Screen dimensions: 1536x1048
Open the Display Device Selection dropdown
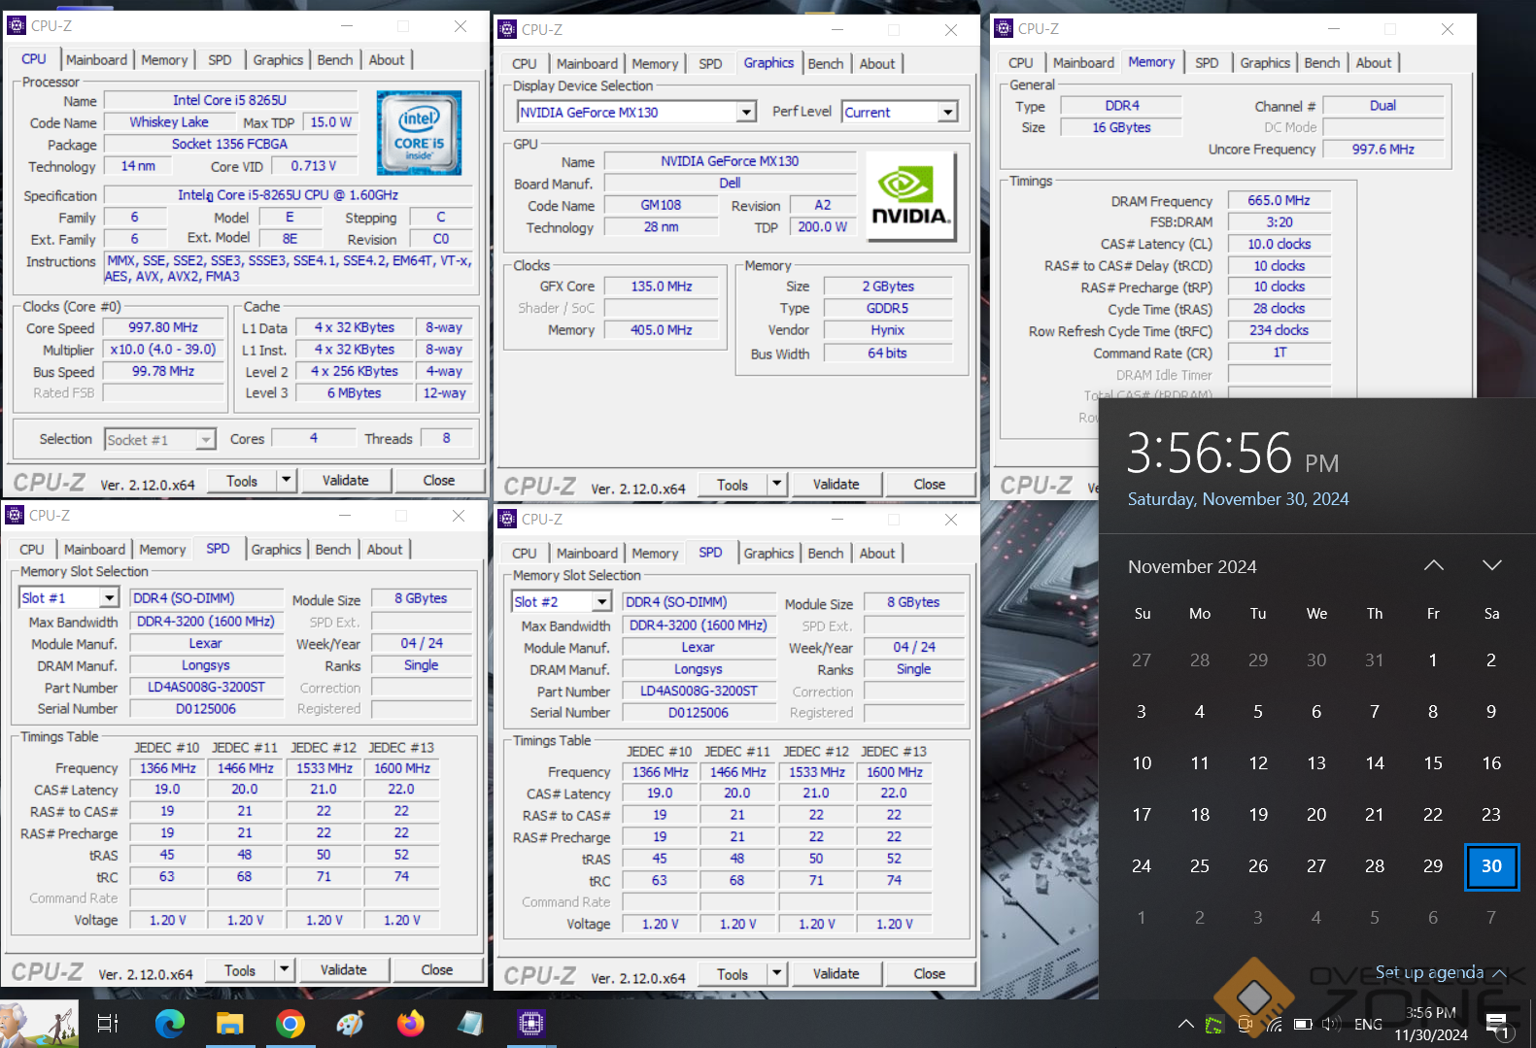tap(746, 113)
